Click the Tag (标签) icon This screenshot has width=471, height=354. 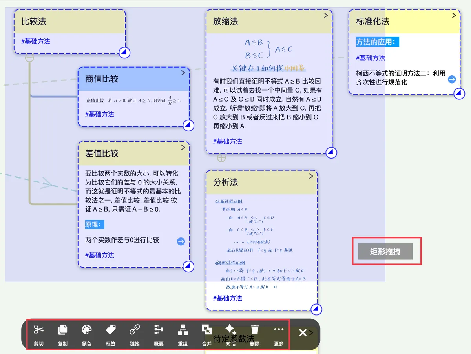click(111, 330)
